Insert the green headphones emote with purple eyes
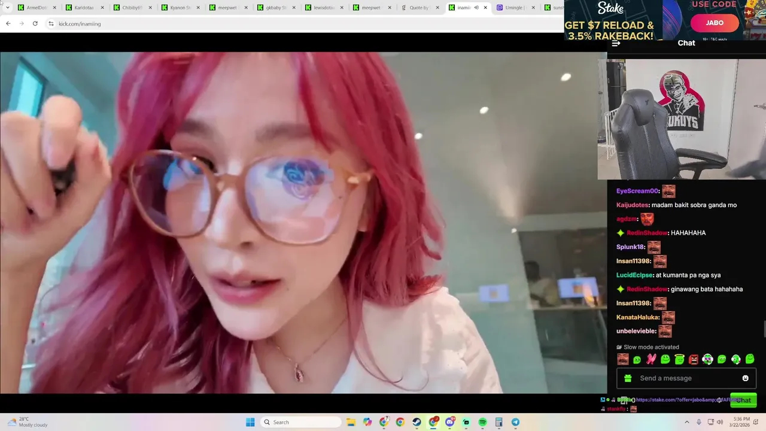 pyautogui.click(x=707, y=359)
